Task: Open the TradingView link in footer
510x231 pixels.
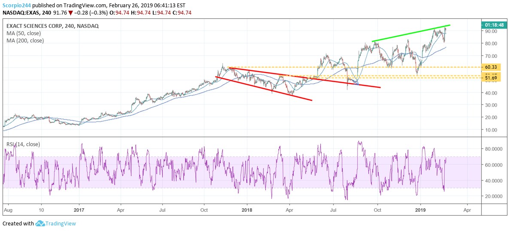Action: click(61, 224)
